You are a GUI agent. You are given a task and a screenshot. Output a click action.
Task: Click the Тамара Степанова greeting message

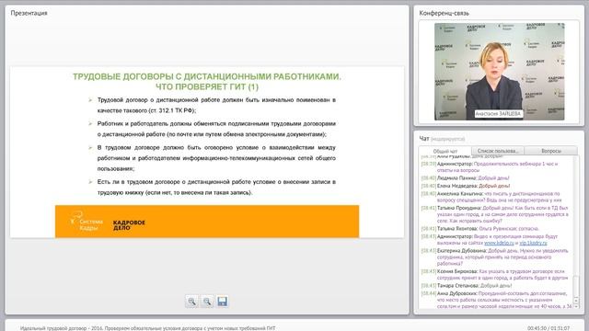(x=467, y=286)
